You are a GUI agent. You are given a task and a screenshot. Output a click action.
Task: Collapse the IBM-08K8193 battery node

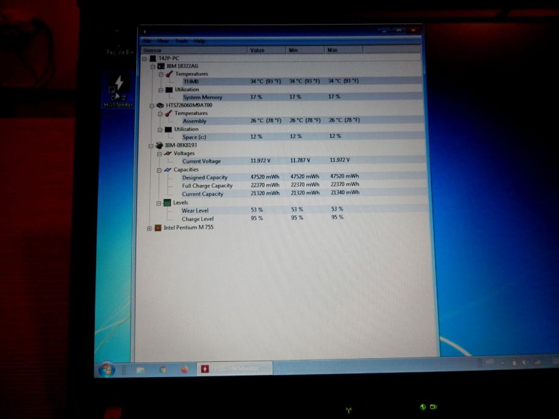(x=151, y=146)
